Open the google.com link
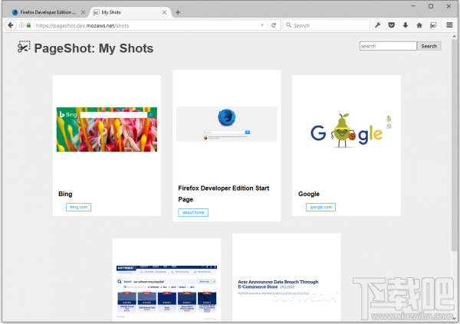This screenshot has height=324, width=460. click(x=321, y=207)
